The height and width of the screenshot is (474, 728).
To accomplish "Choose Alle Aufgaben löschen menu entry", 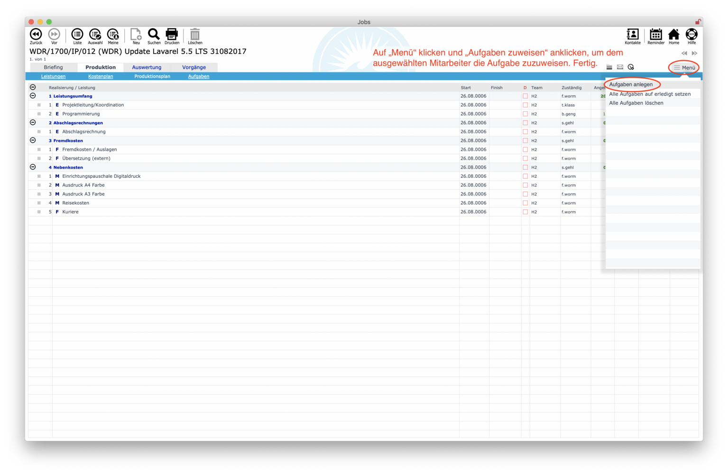I will (636, 103).
